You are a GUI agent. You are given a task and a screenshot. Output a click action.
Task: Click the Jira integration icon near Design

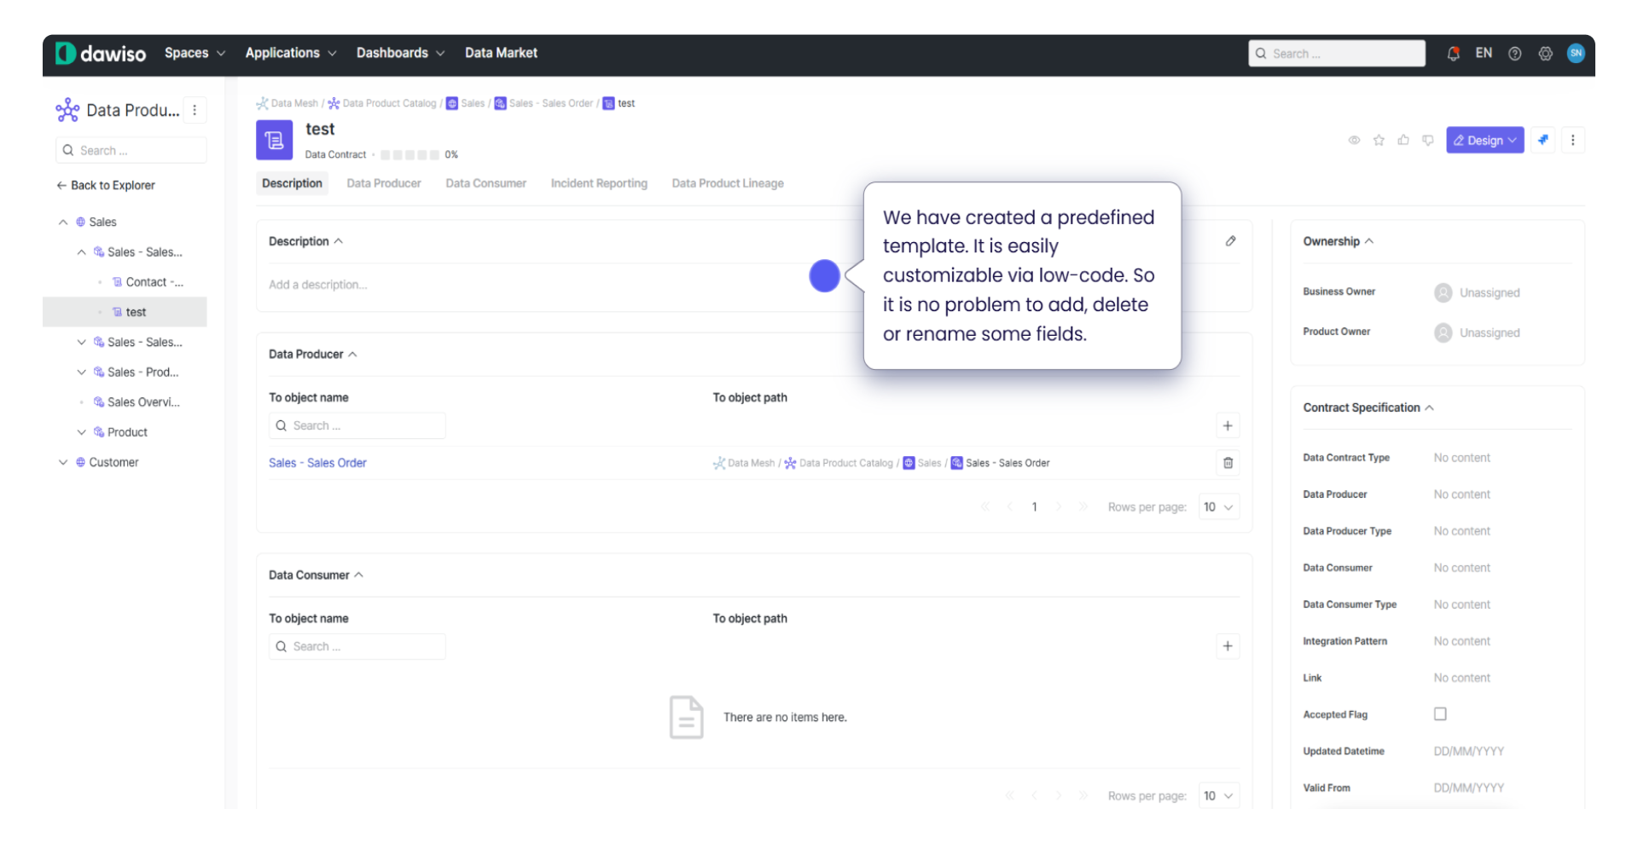(1542, 140)
